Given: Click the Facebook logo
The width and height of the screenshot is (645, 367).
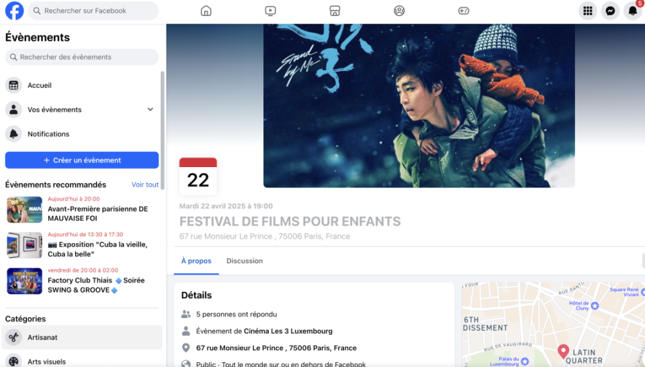Looking at the screenshot, I should (x=14, y=11).
